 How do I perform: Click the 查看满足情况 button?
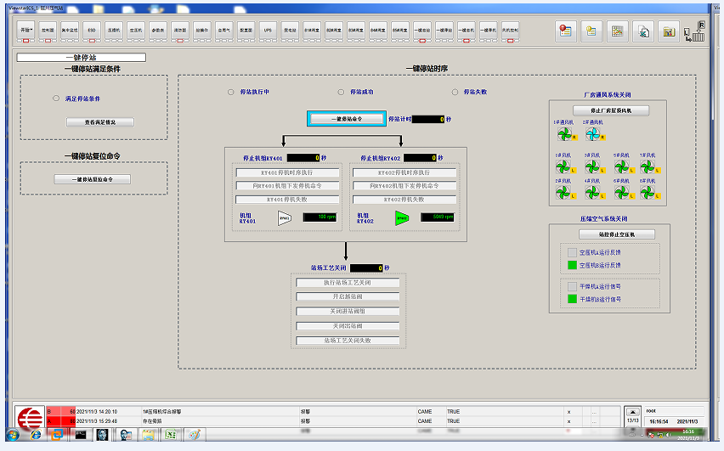point(99,122)
